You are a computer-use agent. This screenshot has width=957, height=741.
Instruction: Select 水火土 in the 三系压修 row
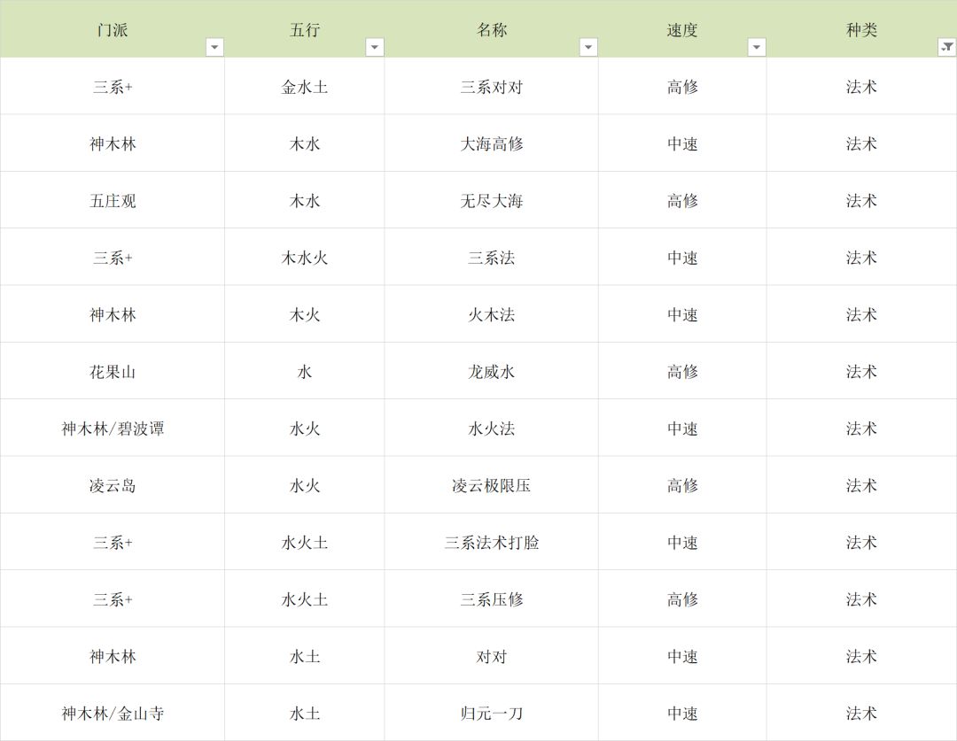point(305,598)
